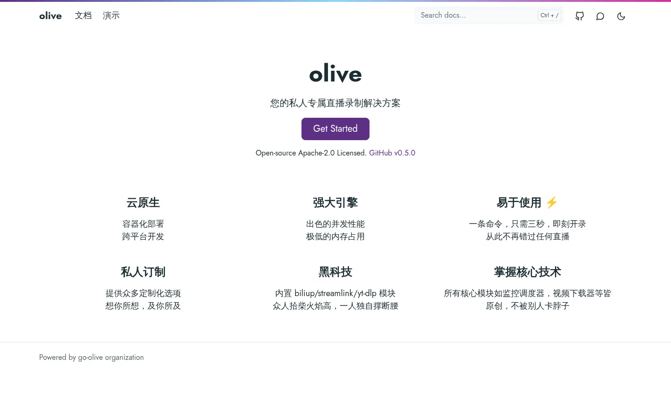This screenshot has height=419, width=671.
Task: Open the GitHub repository icon
Action: (x=580, y=16)
